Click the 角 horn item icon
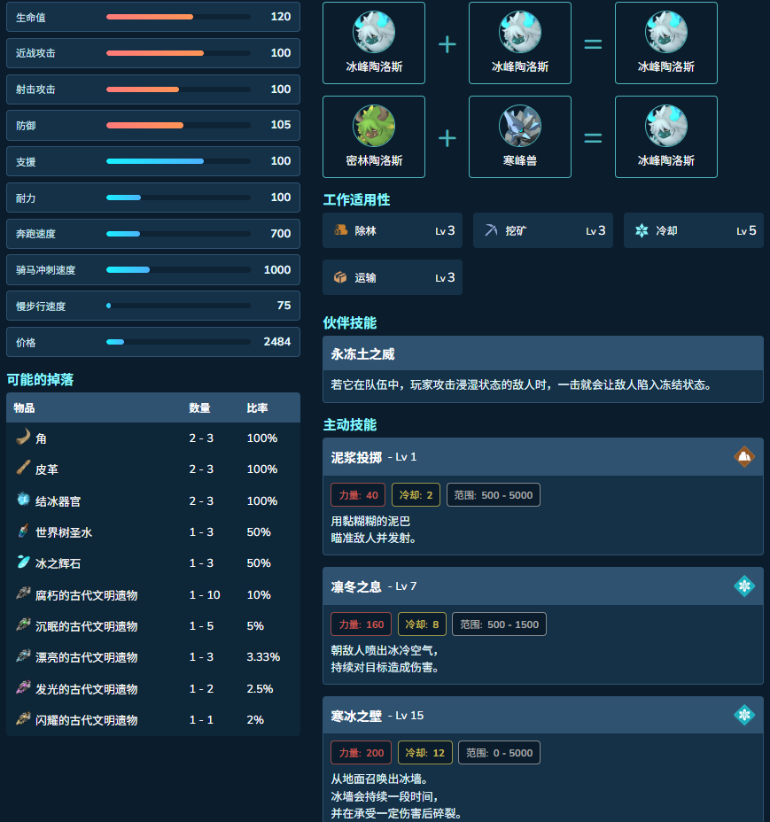Screen dimensions: 770x822 (x=23, y=437)
